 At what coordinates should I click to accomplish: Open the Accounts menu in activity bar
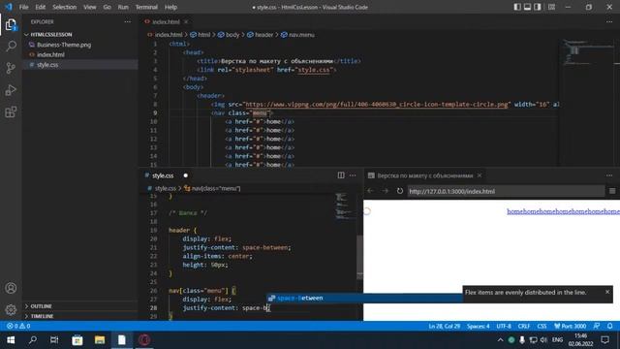[x=11, y=288]
